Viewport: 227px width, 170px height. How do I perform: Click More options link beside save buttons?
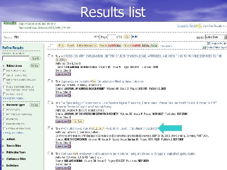point(166,46)
